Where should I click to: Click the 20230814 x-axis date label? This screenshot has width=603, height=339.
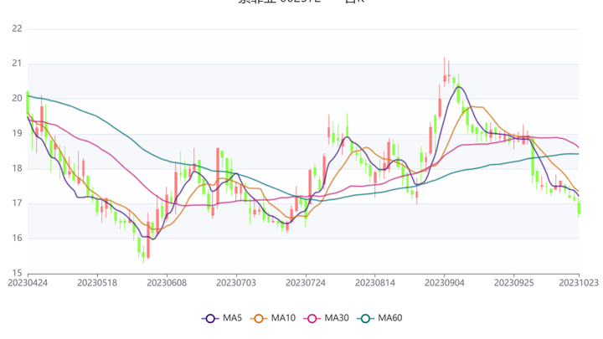pyautogui.click(x=375, y=284)
